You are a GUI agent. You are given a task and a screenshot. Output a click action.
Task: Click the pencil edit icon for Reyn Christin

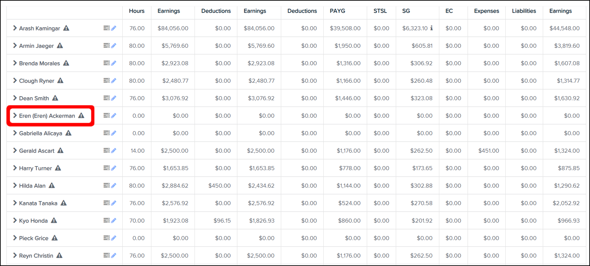114,256
